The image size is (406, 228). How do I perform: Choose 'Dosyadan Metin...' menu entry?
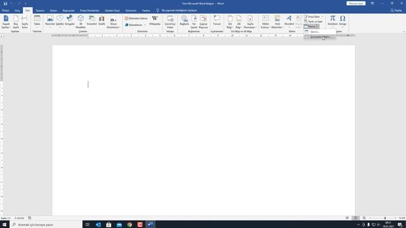(320, 37)
